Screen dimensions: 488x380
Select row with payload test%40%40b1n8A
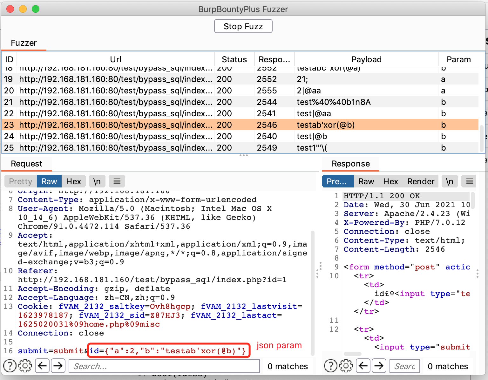coord(240,102)
